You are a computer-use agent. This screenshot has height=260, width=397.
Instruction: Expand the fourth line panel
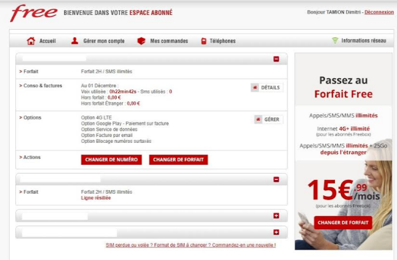tap(276, 232)
